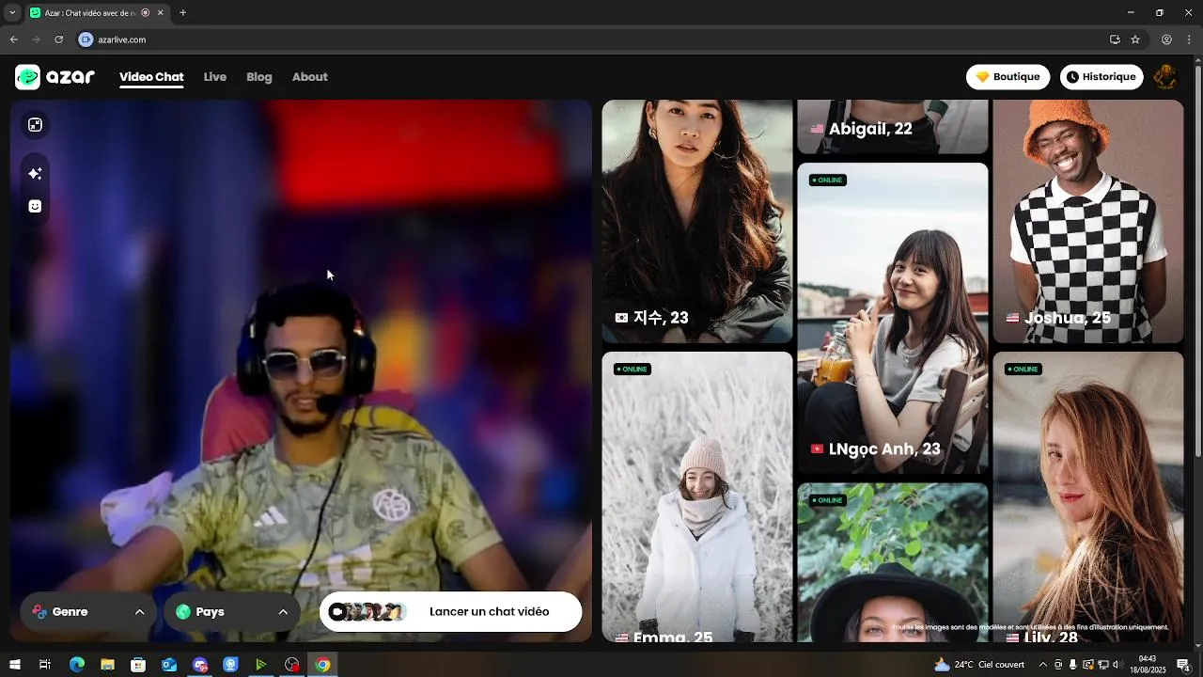Open the Chrome profile icon
The image size is (1203, 677).
(x=1166, y=39)
